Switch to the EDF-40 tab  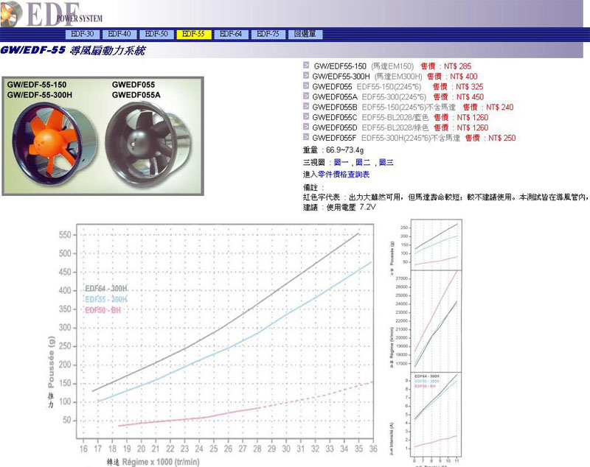coord(119,35)
